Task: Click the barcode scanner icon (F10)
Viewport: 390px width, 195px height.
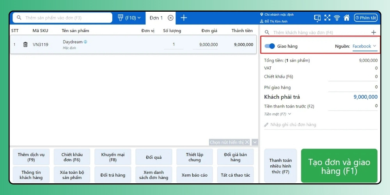Action: [x=121, y=18]
